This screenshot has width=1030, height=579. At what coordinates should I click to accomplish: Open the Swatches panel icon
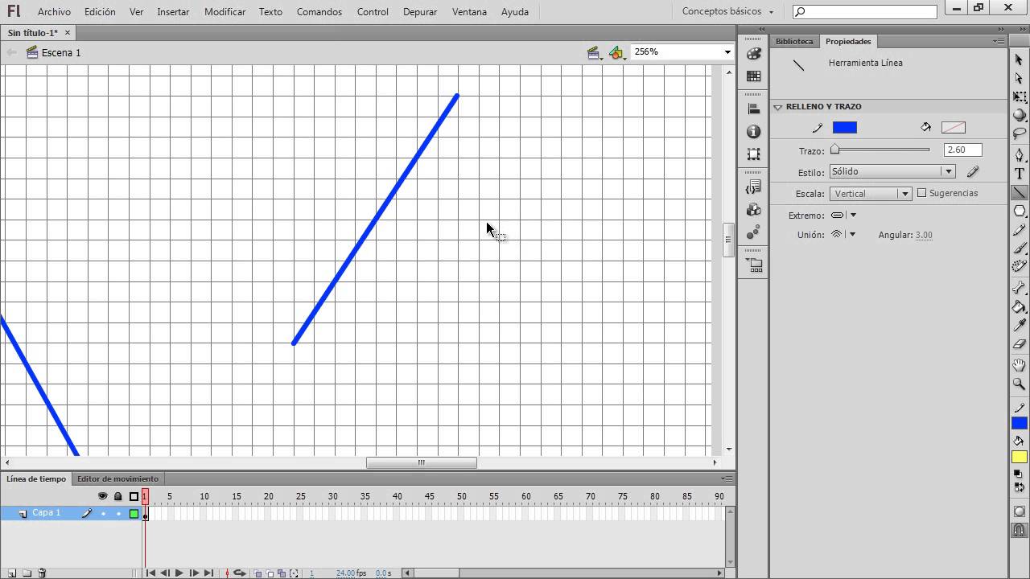coord(753,76)
